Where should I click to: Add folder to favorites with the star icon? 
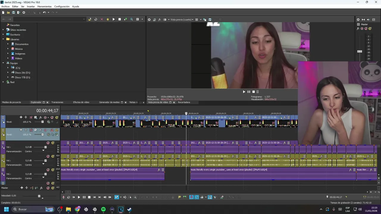coord(107,19)
